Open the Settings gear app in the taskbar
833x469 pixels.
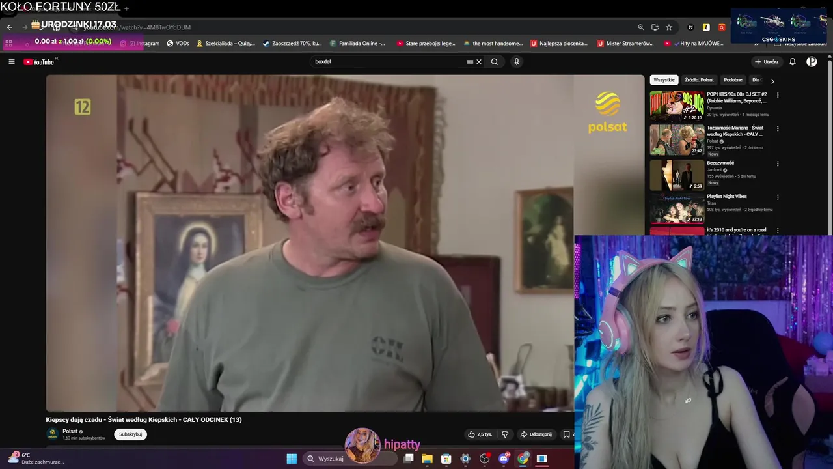(x=465, y=459)
